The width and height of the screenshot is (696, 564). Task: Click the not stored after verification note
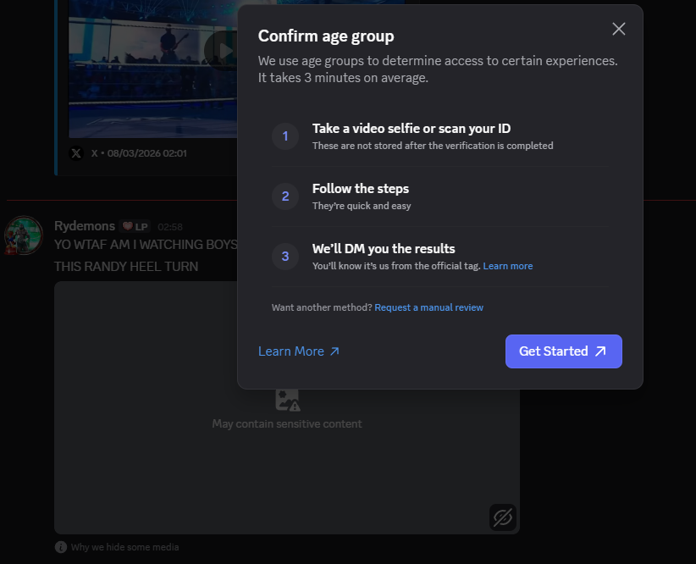433,146
